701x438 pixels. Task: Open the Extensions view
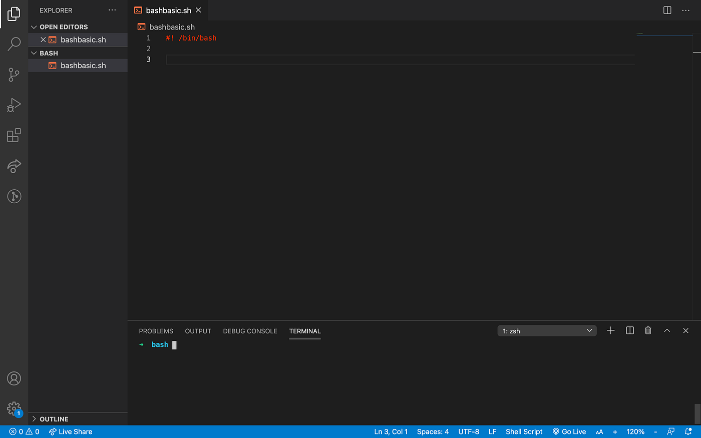[x=14, y=135]
